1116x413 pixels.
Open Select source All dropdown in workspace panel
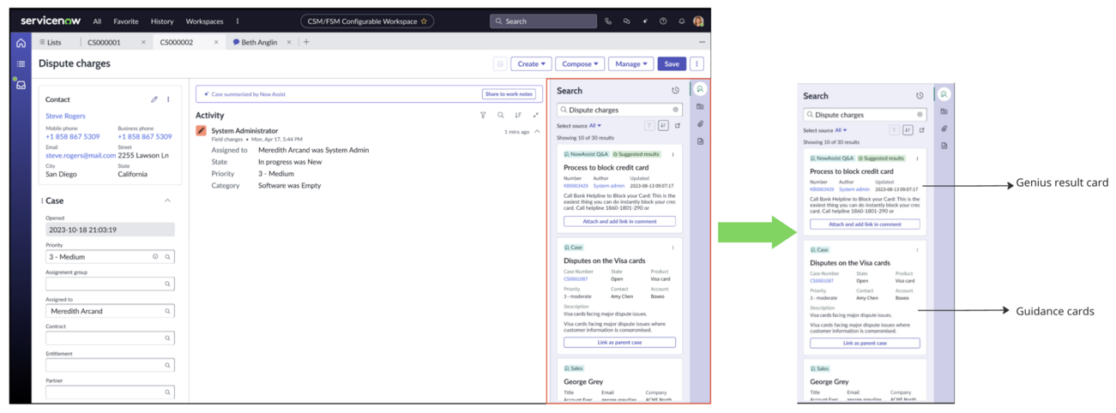(x=594, y=126)
